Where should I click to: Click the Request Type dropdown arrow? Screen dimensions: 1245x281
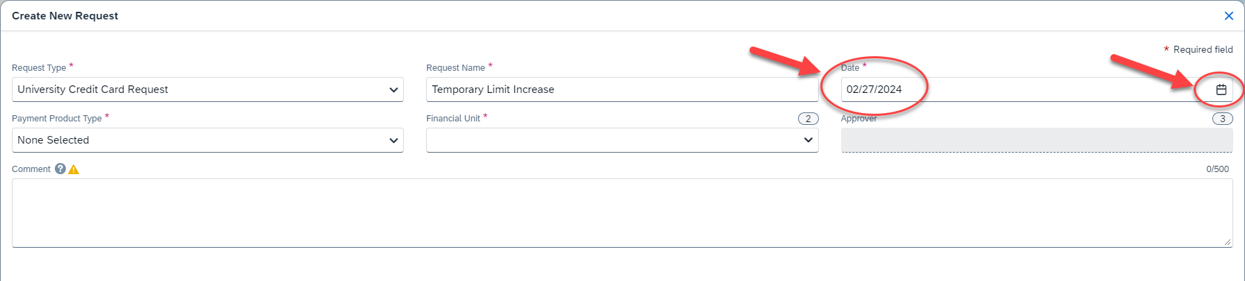click(393, 90)
